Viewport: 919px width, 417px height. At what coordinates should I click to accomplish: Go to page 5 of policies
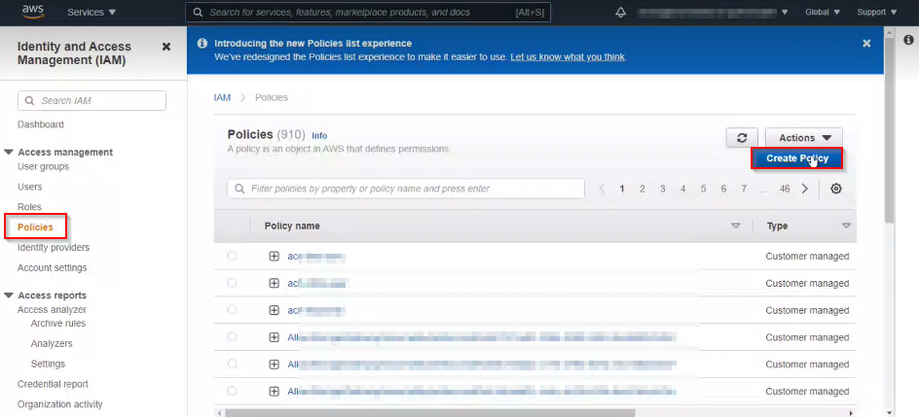tap(703, 189)
